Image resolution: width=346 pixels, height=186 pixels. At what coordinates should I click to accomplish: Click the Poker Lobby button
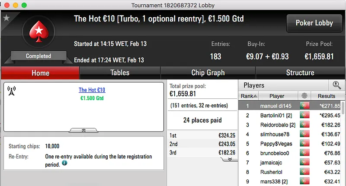314,23
